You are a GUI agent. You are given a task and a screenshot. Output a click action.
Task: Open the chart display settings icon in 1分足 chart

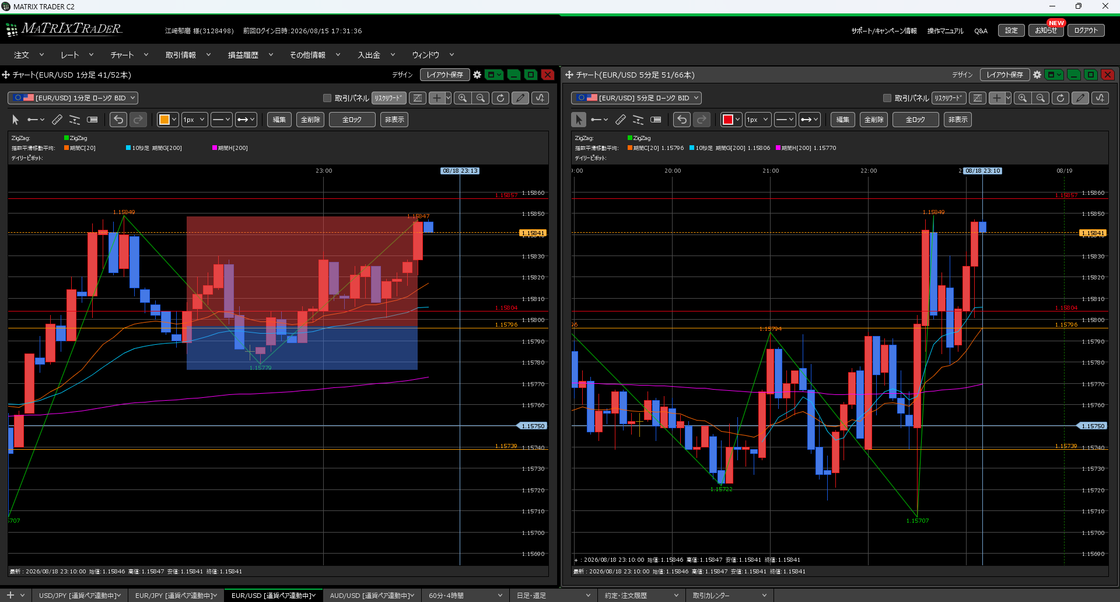pyautogui.click(x=418, y=98)
